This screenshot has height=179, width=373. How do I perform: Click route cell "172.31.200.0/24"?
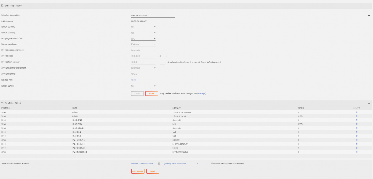tap(79, 152)
